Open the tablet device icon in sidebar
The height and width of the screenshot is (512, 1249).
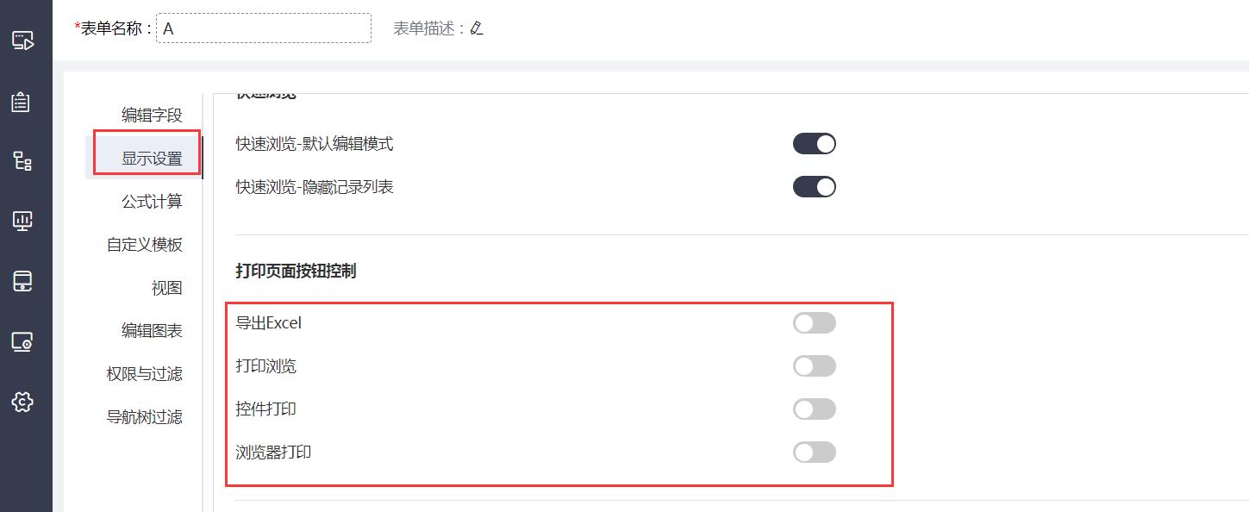point(22,282)
